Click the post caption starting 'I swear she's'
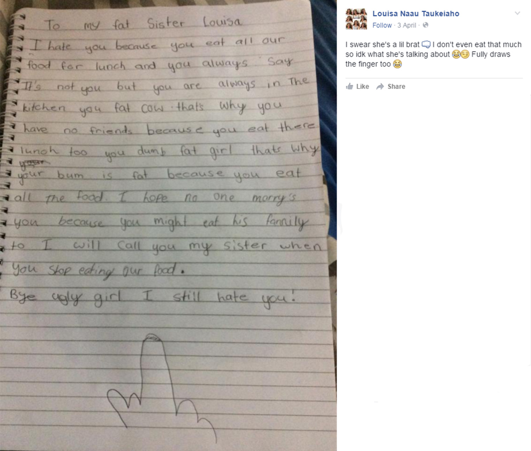 click(x=433, y=54)
